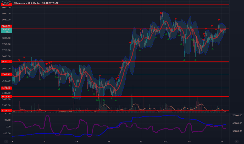Viewport: 244px width, 144px height.
Task: Click the 3416.79 red price label
Action: coord(6,97)
